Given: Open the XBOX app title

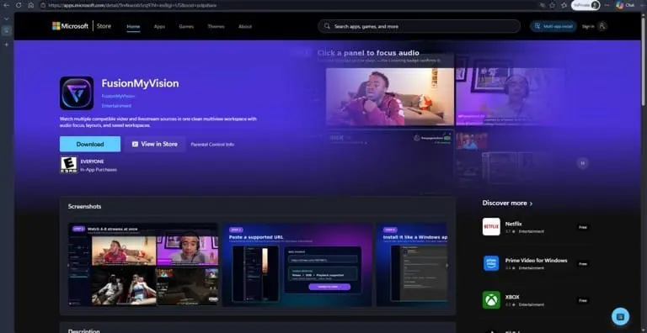Looking at the screenshot, I should pyautogui.click(x=512, y=297).
